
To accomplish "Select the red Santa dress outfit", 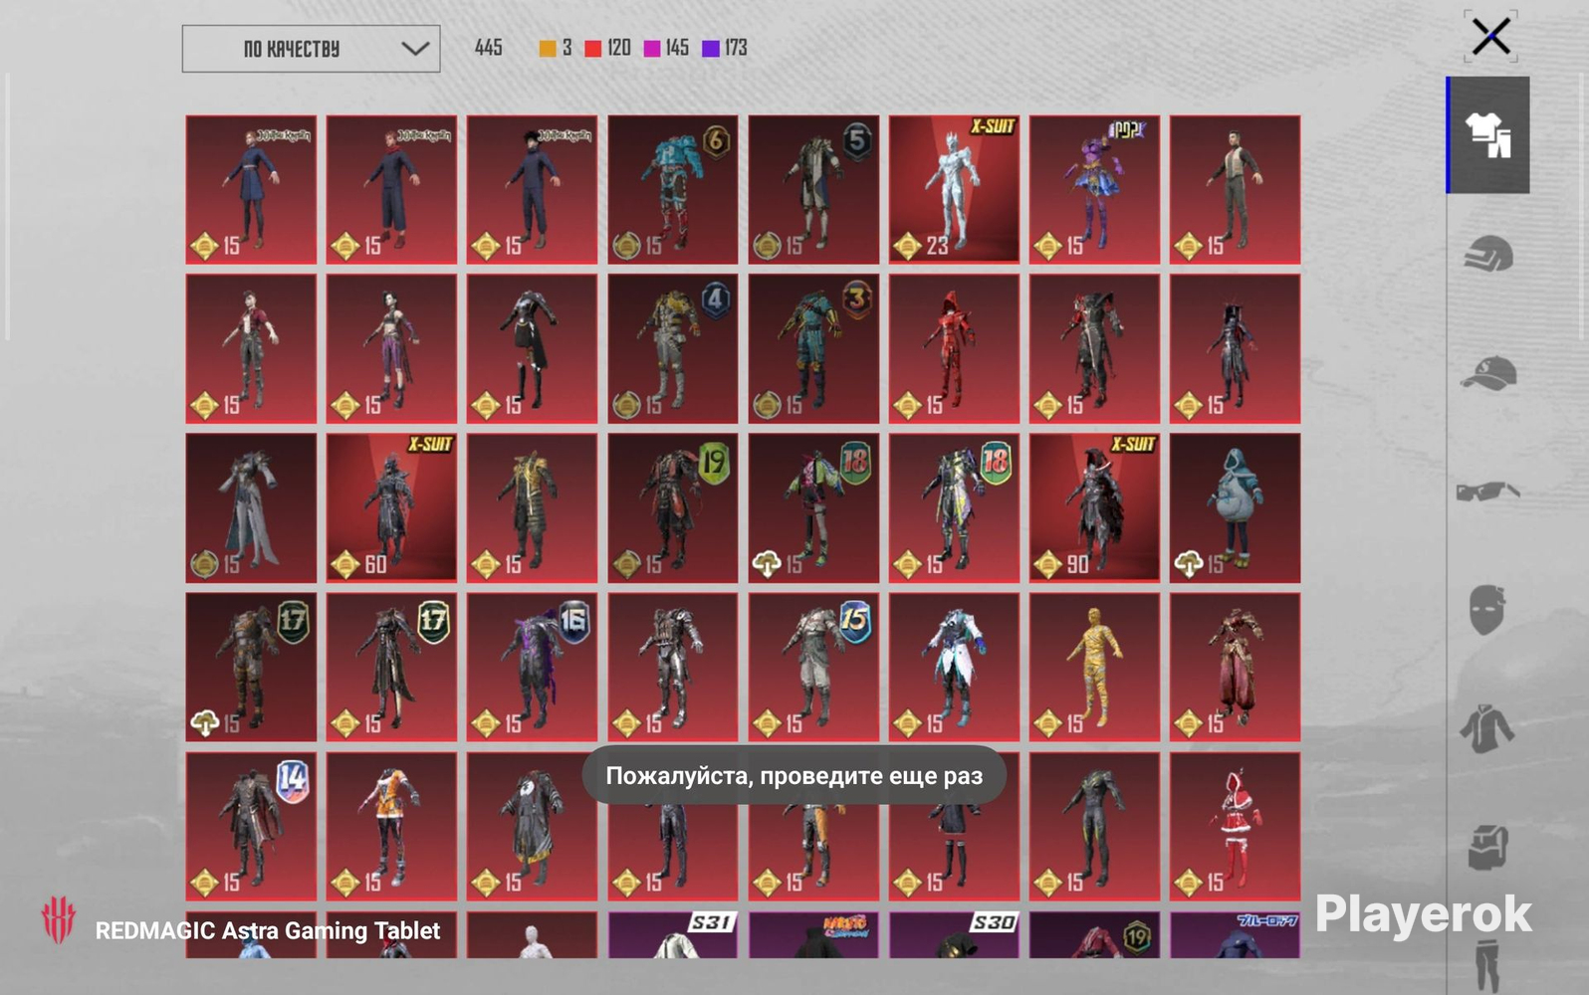I will 1235,826.
